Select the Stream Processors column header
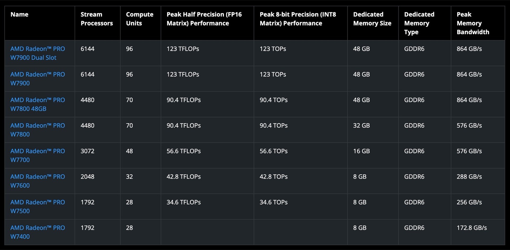The width and height of the screenshot is (510, 250). (x=97, y=19)
